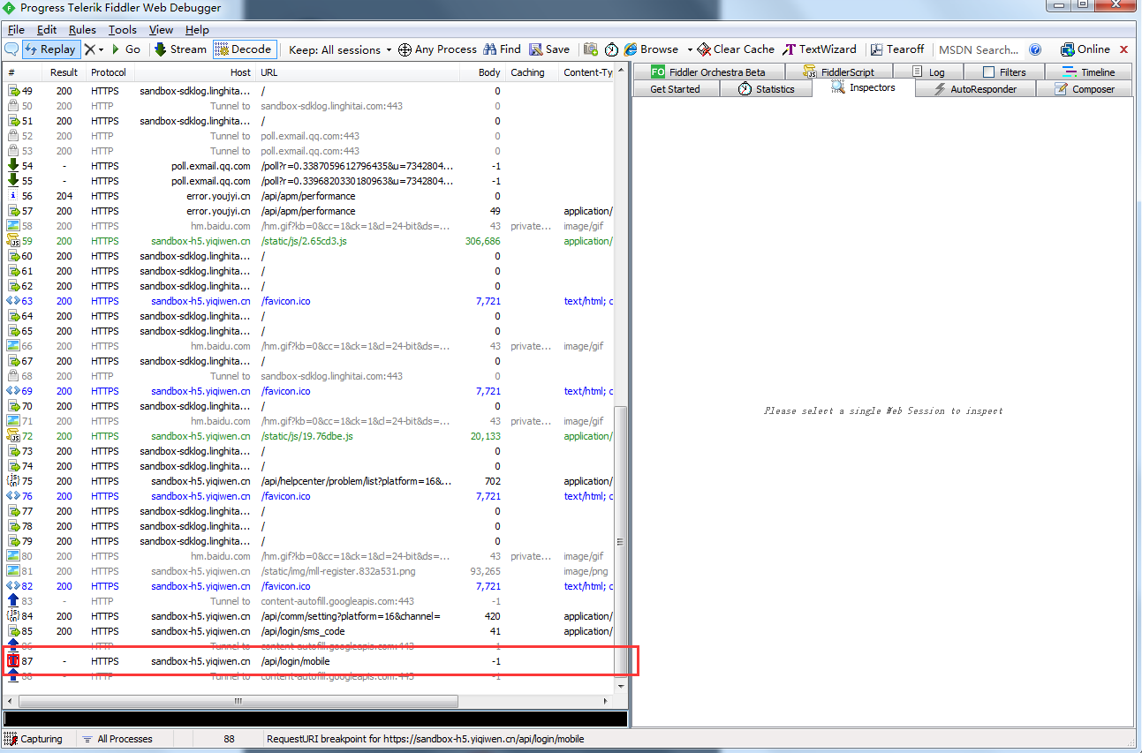Open the Remove sessions X dropdown
Viewport: 1142px width, 753px height.
pyautogui.click(x=94, y=49)
